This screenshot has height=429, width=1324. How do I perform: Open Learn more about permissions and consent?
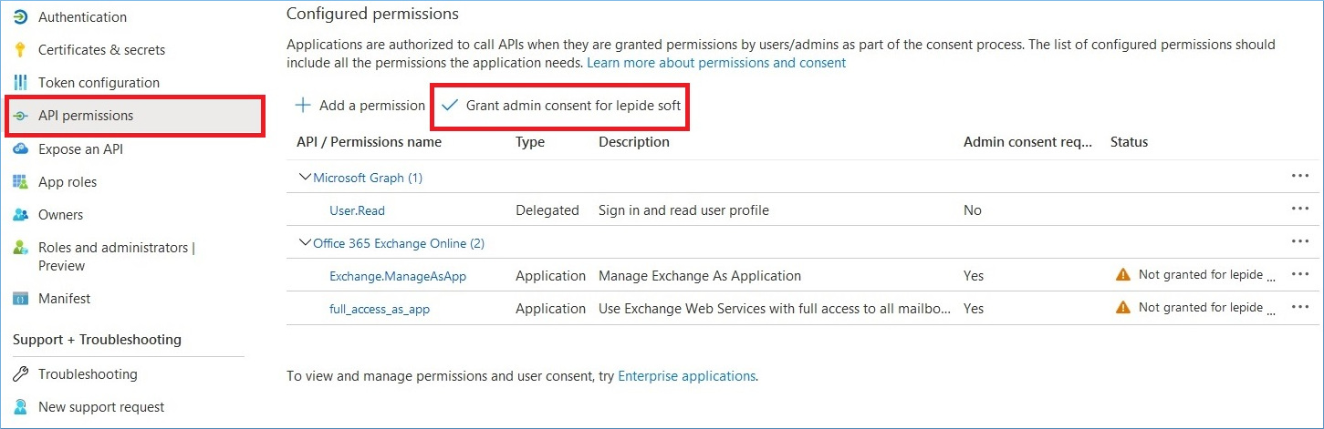716,63
